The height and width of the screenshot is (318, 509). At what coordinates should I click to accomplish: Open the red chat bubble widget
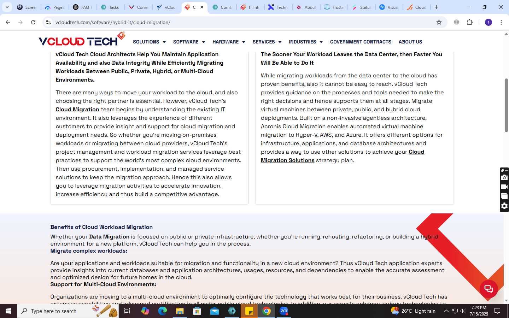[489, 289]
